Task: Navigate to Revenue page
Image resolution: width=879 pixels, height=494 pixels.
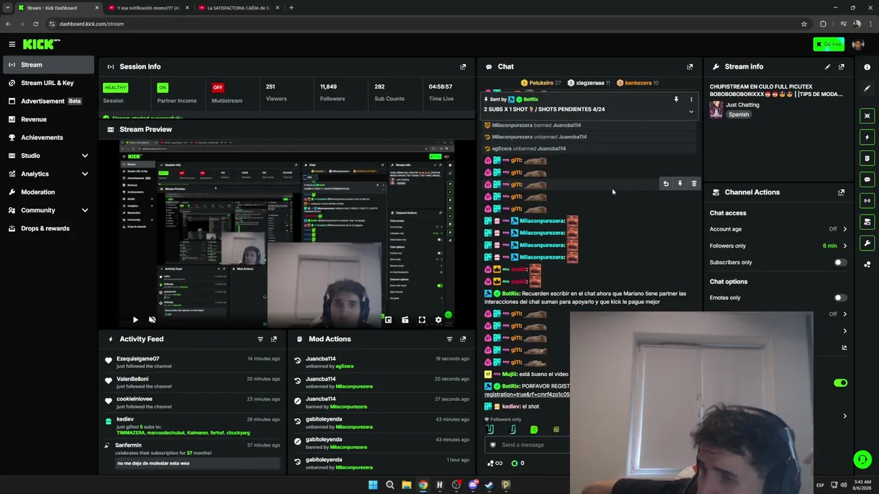Action: (48, 119)
